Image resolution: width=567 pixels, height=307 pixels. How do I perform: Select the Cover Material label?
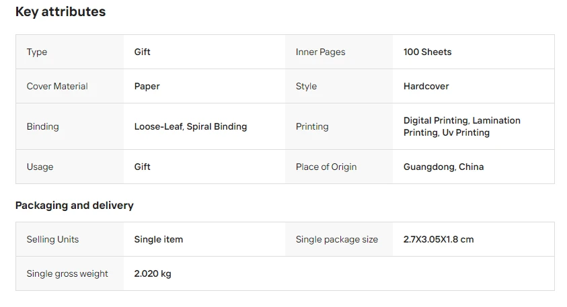57,86
